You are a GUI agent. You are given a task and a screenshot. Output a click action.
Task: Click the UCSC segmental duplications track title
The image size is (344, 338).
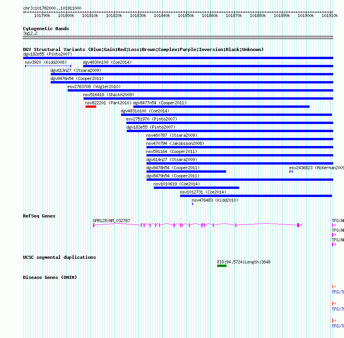(60, 257)
